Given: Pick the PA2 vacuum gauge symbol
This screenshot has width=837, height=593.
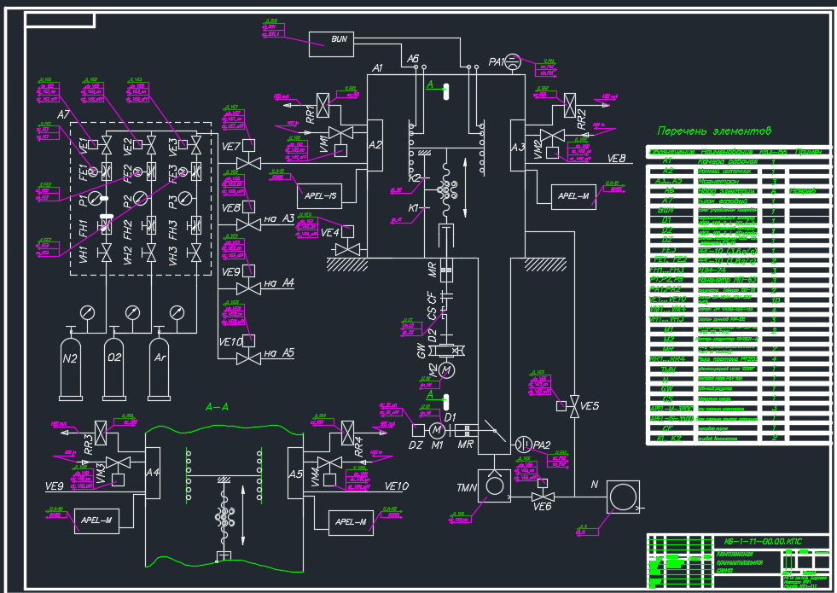Looking at the screenshot, I should click(x=524, y=444).
